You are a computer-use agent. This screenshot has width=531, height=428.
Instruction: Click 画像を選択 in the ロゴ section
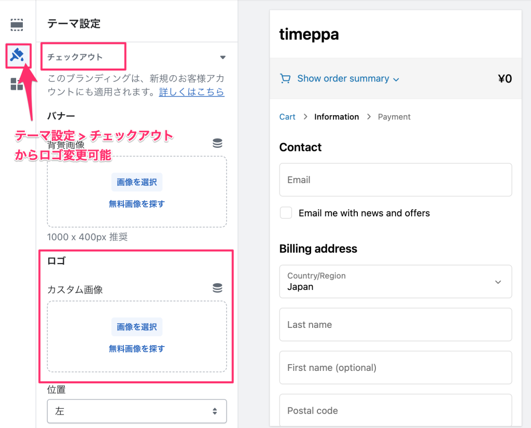coord(136,326)
